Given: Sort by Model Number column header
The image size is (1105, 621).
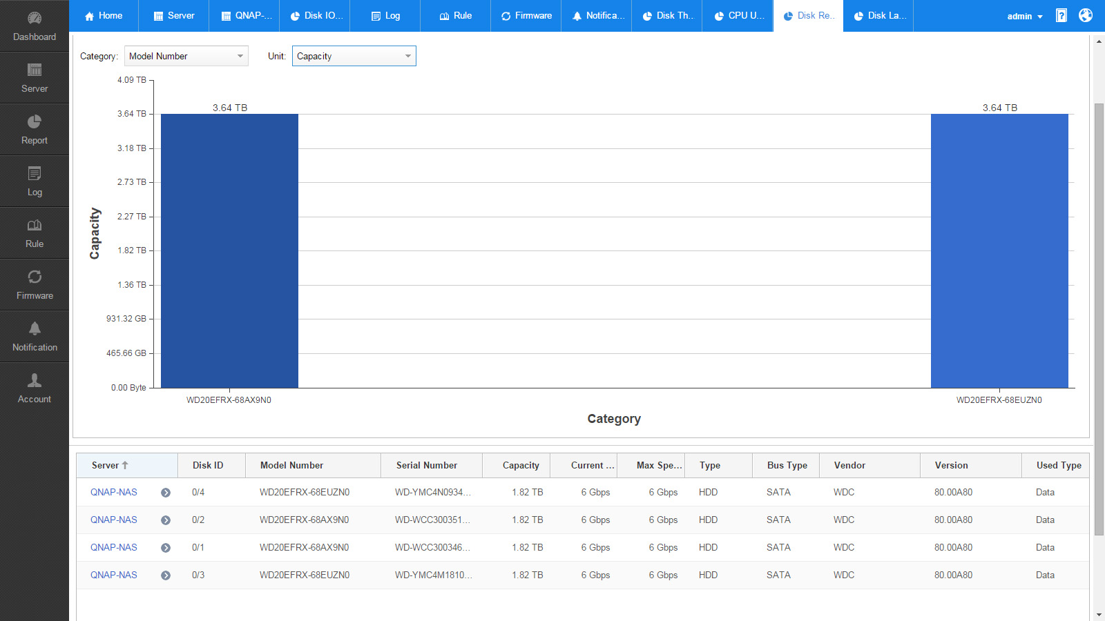Looking at the screenshot, I should coord(313,465).
